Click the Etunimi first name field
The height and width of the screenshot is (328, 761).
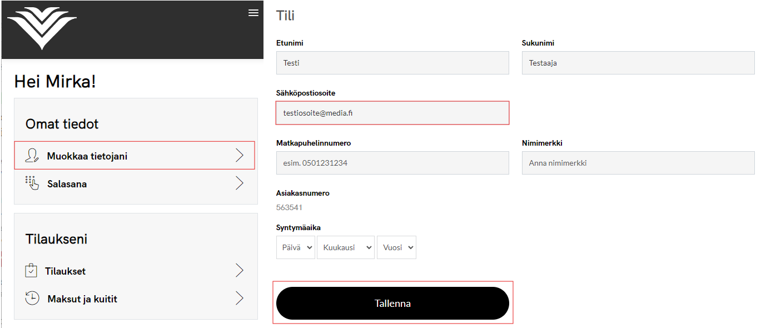tap(392, 63)
